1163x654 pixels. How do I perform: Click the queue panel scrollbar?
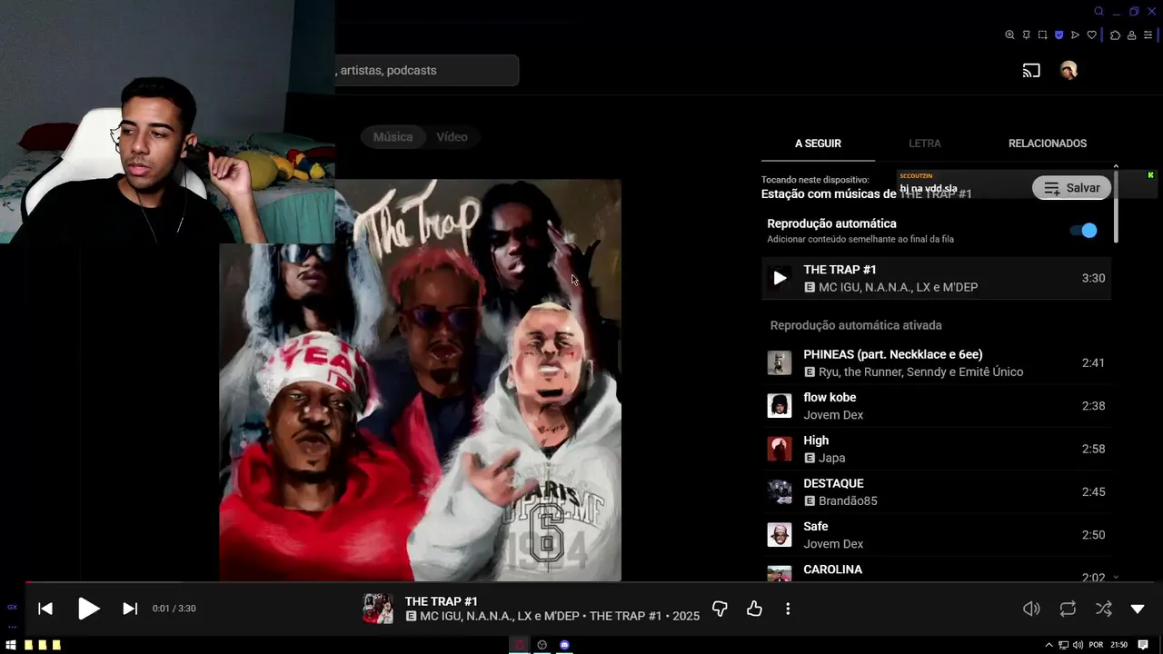point(1116,209)
